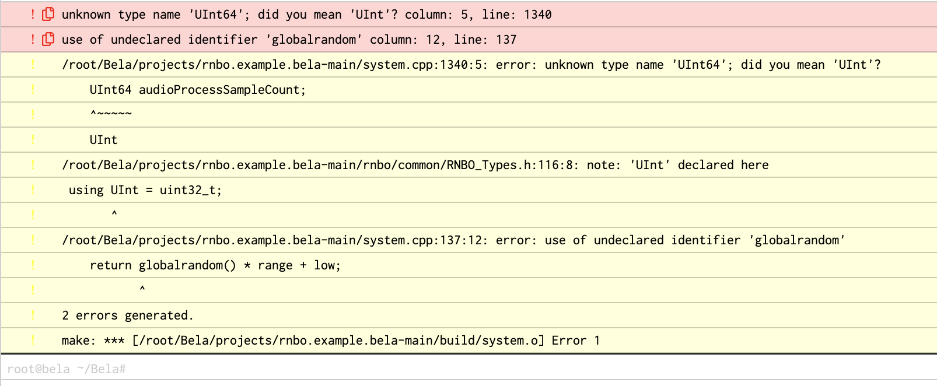Click yellow warning mark beside make Error 1
This screenshot has height=386, width=937.
pyautogui.click(x=33, y=340)
